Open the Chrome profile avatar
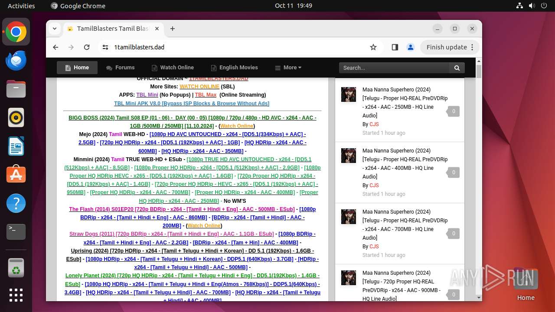The height and width of the screenshot is (312, 555). coord(411,47)
